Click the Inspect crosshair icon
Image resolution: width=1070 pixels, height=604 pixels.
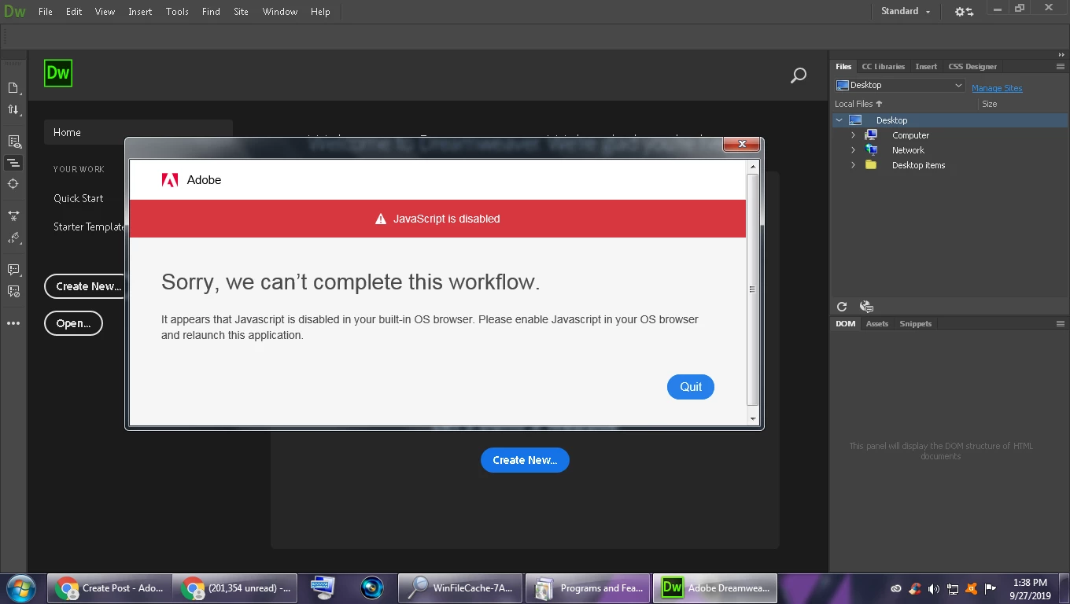click(x=13, y=184)
